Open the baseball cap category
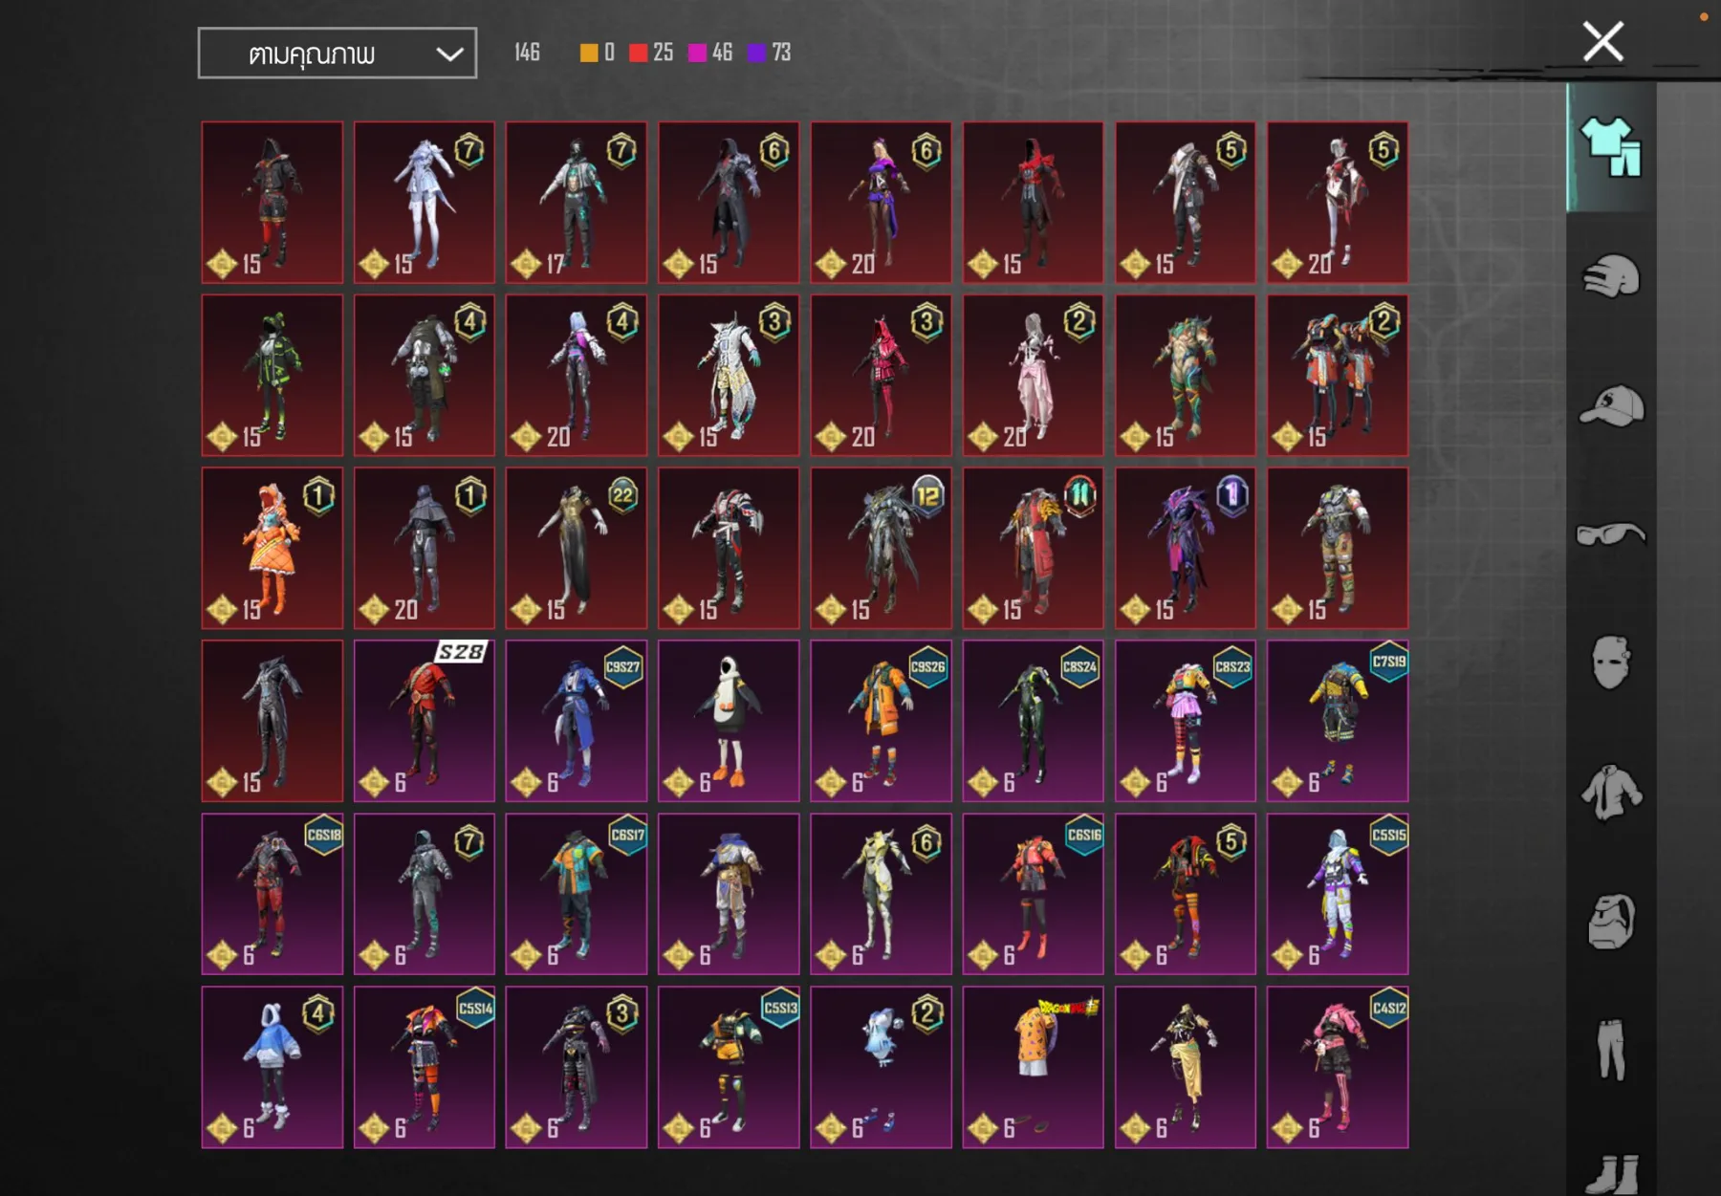1721x1196 pixels. [x=1611, y=405]
